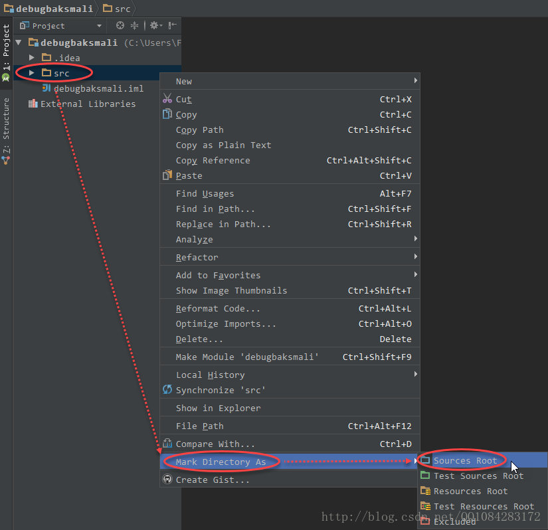Click the Test Resources Root folder icon

(x=425, y=505)
